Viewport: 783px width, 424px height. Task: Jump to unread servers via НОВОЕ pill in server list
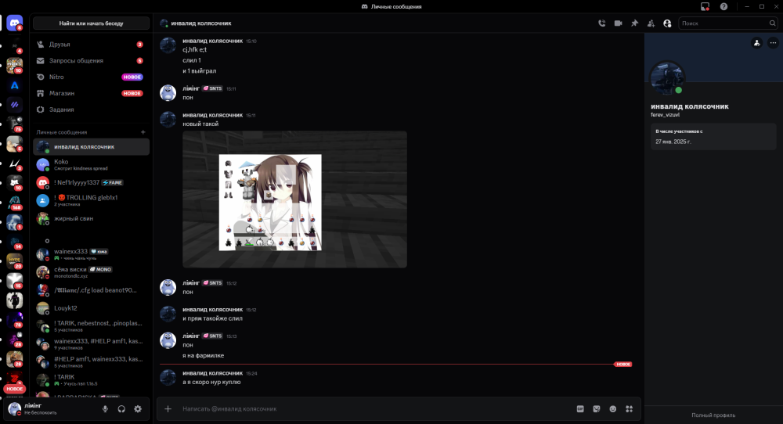[x=14, y=389]
